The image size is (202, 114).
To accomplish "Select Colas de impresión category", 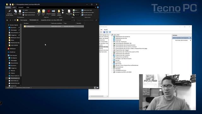I will pyautogui.click(x=121, y=42).
